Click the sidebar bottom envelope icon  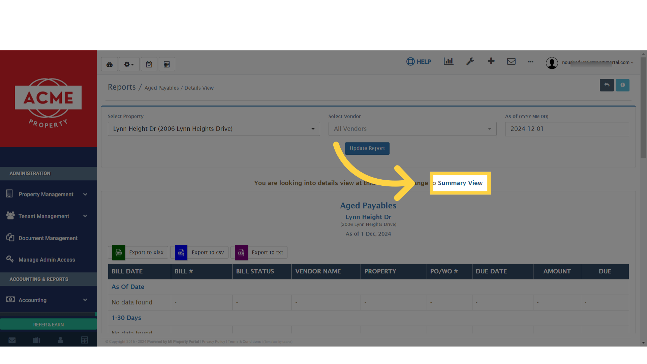[x=12, y=340]
